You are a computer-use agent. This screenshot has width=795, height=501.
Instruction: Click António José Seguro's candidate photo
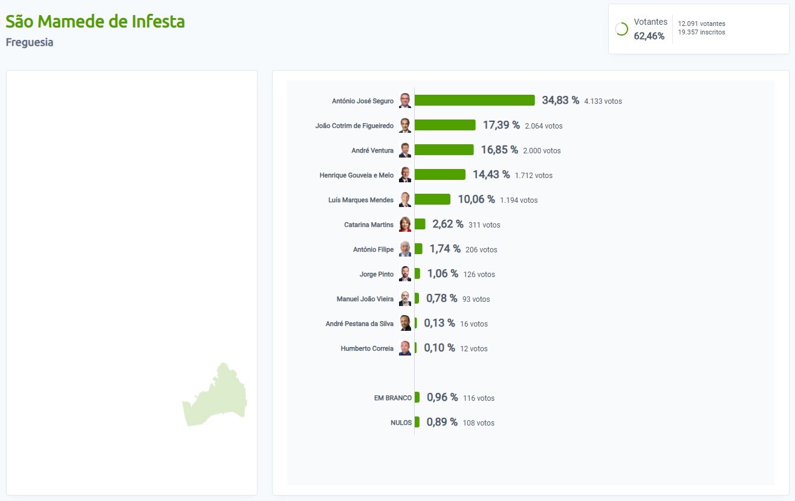[x=405, y=101]
